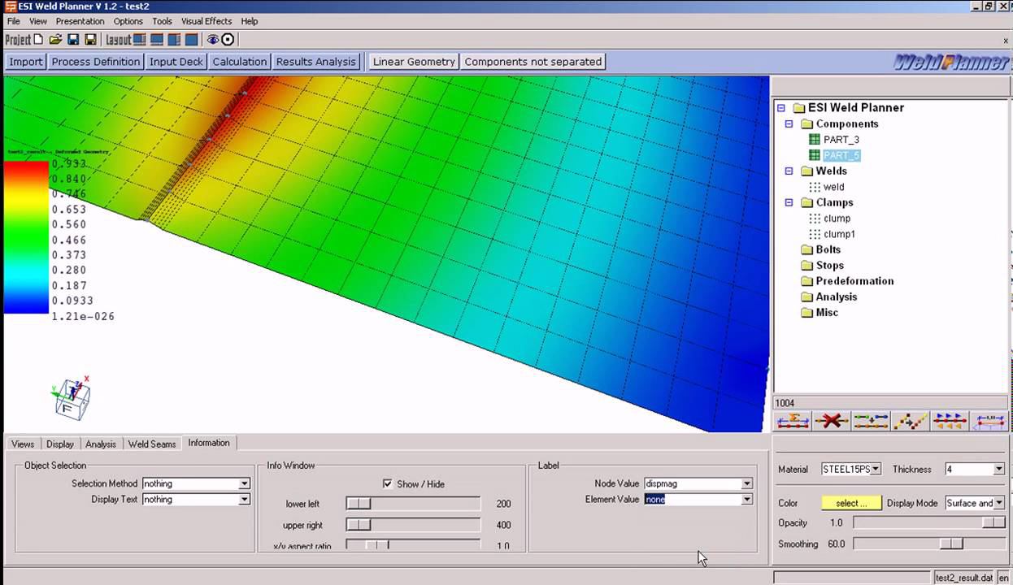Toggle the Show / Hide checkbox
The image size is (1013, 585).
tap(388, 483)
